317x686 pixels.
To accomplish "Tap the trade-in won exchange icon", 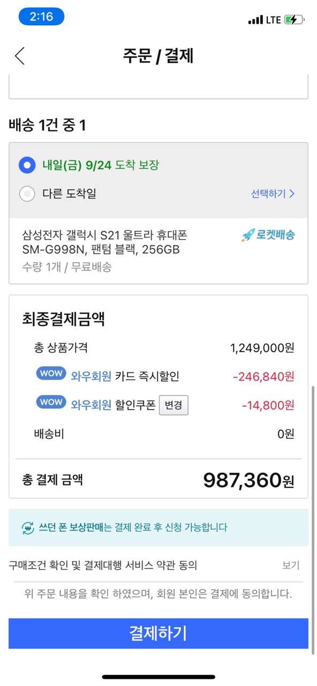I will [x=28, y=527].
